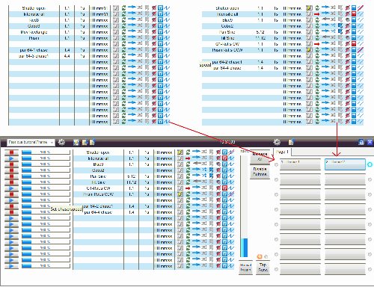Viewport: 374px width, 287px height.
Task: Select the Tilt Sine name in the bottom cue panel
Action: (98, 182)
